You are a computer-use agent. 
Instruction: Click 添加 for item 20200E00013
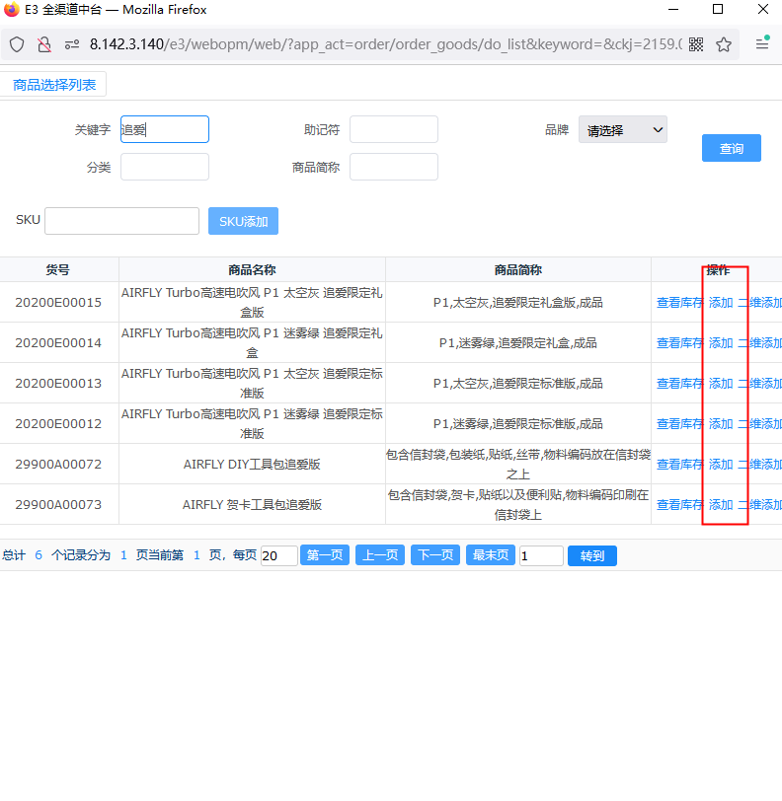[x=721, y=383]
